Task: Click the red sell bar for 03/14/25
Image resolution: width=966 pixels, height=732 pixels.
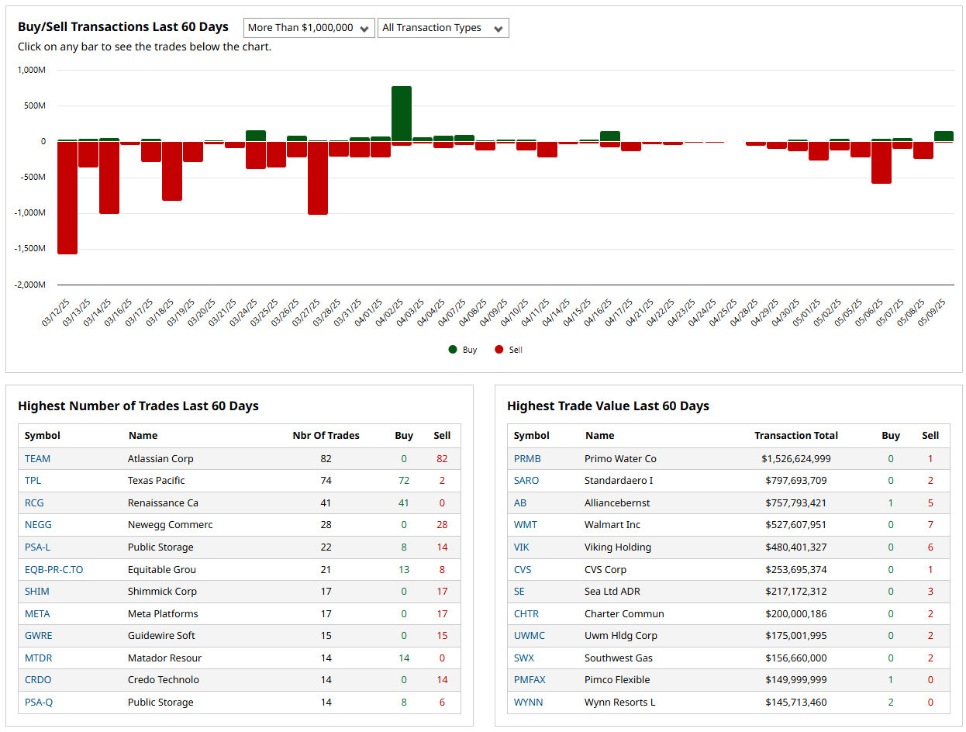Action: click(x=109, y=178)
